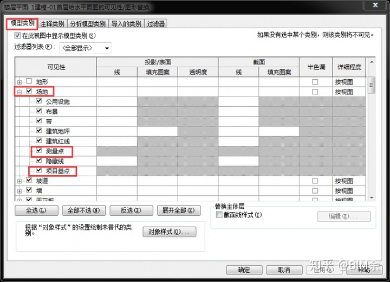Close the dialog with X button
This screenshot has height=282, width=390.
point(375,5)
